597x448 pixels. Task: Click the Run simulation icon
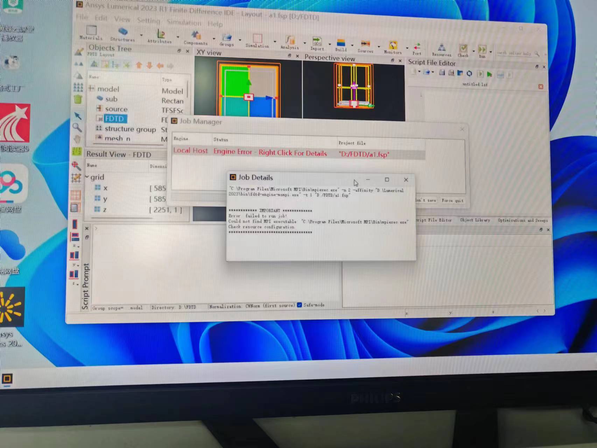pyautogui.click(x=482, y=49)
